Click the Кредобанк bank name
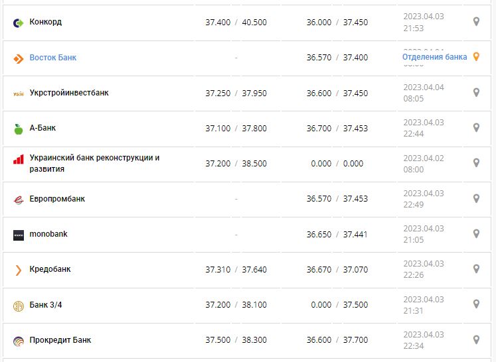This screenshot has width=496, height=362. [x=50, y=269]
